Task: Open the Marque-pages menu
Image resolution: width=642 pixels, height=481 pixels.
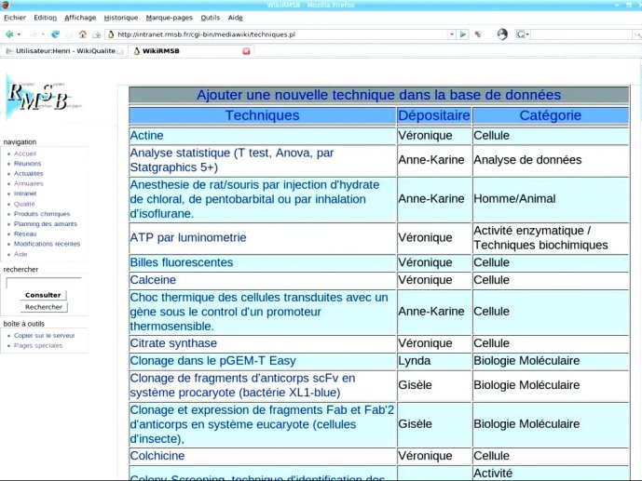Action: pyautogui.click(x=169, y=18)
